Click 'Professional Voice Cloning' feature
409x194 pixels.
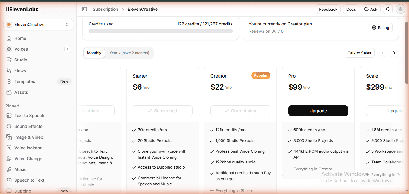click(240, 151)
